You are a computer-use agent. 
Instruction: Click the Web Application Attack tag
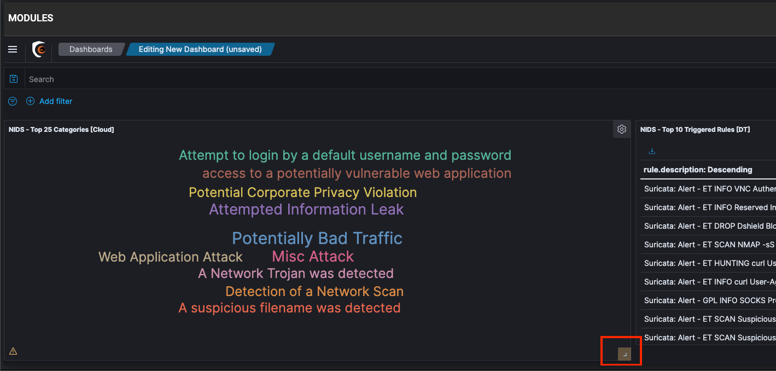click(170, 257)
